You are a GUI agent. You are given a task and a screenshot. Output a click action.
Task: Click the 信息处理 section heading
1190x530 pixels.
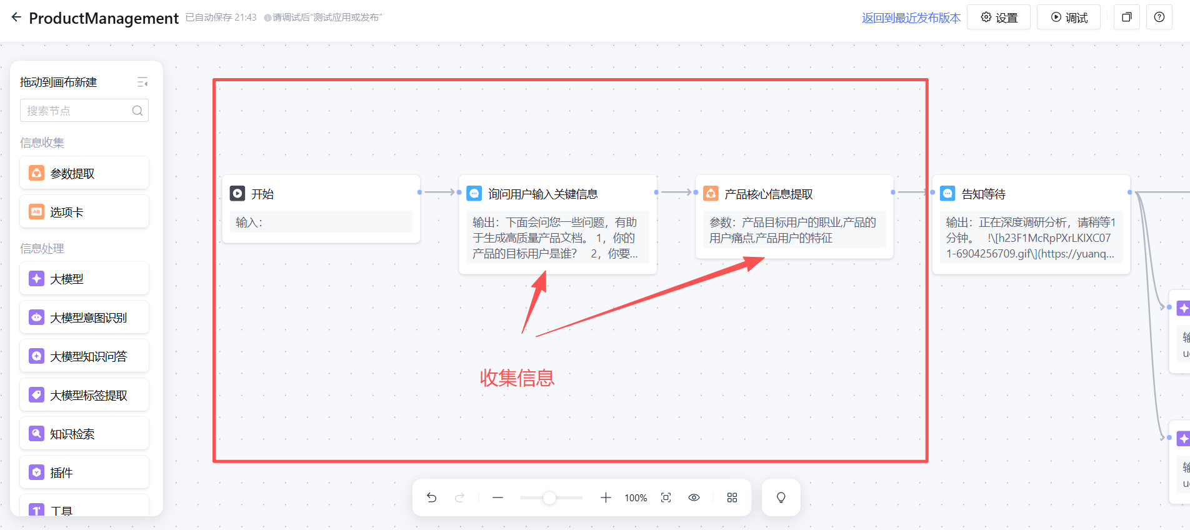click(x=42, y=248)
